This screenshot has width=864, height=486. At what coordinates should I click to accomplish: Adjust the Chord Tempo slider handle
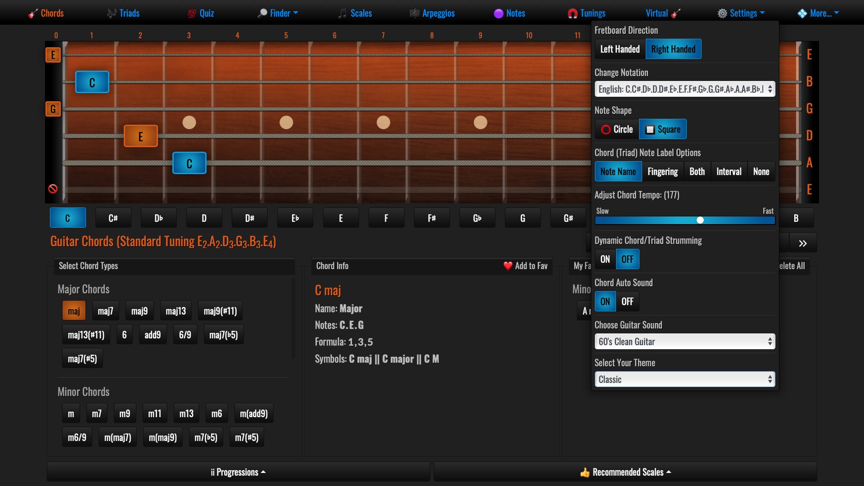[x=700, y=220]
